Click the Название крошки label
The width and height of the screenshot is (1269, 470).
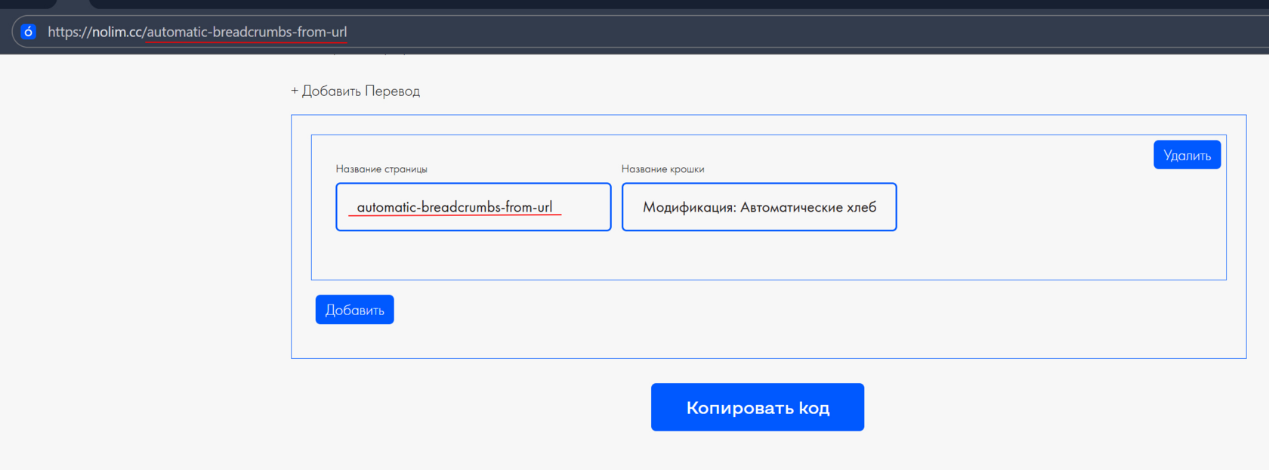point(662,169)
